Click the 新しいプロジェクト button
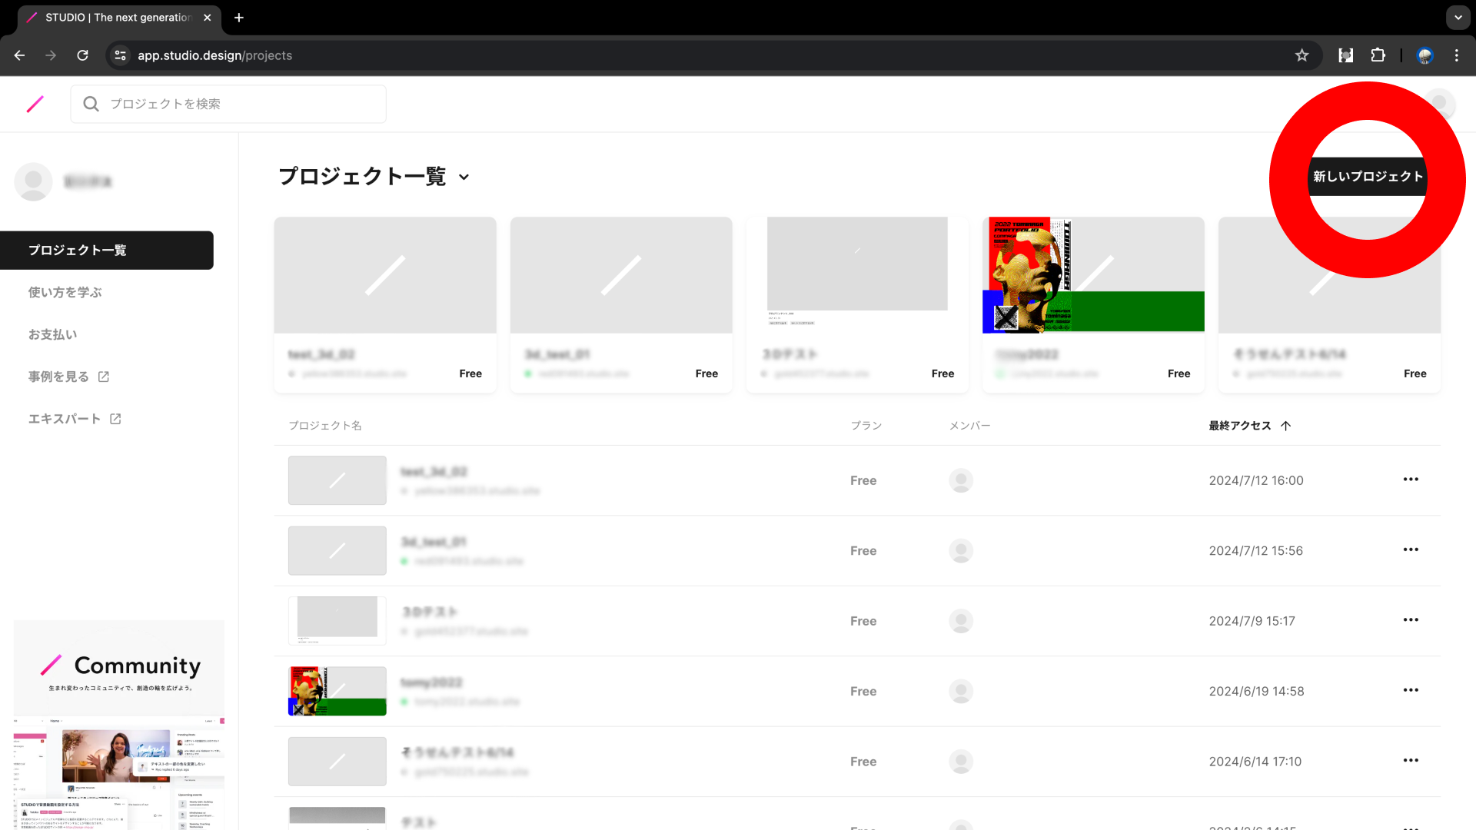 tap(1368, 177)
